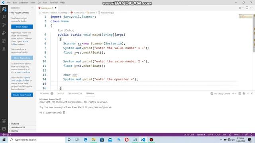The width and height of the screenshot is (255, 143).
Task: Click the Clone Repository button
Action: coord(22,58)
